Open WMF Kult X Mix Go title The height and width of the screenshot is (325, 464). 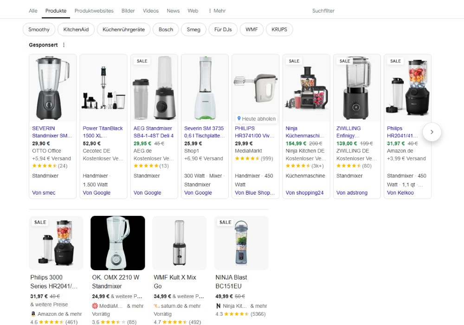(x=175, y=282)
